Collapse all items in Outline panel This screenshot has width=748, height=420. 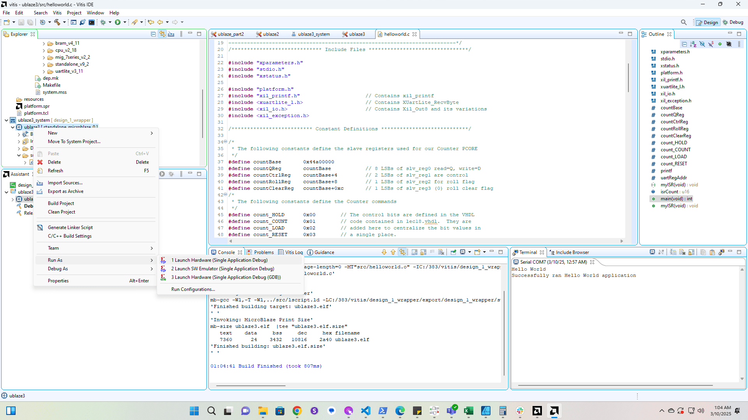(684, 44)
